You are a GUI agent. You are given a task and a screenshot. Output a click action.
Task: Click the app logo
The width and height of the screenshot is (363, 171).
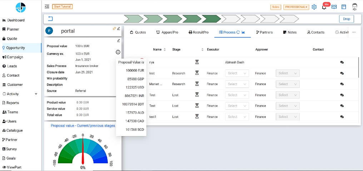[x=21, y=7]
